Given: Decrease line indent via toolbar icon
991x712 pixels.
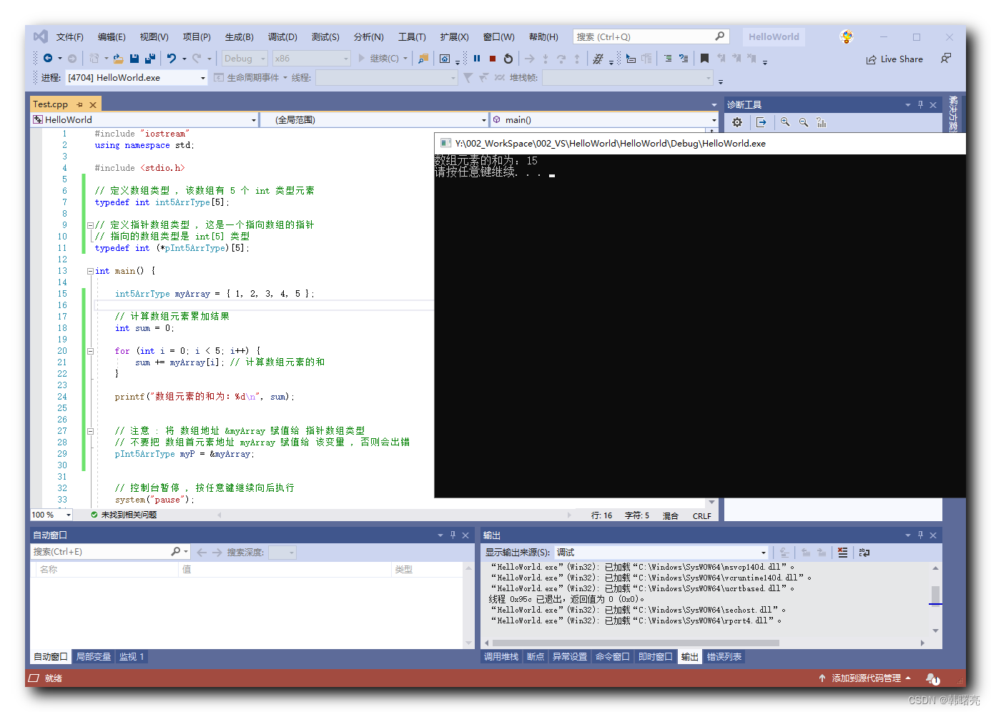Looking at the screenshot, I should coord(667,59).
